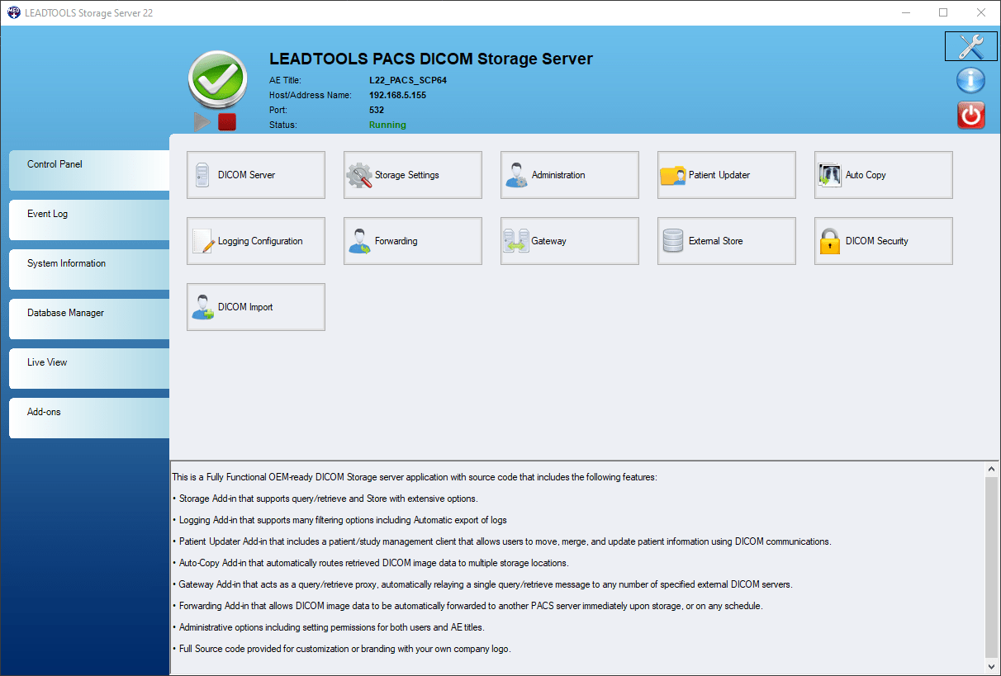This screenshot has height=676, width=1001.
Task: Open the DICOM Import tool
Action: pos(255,306)
